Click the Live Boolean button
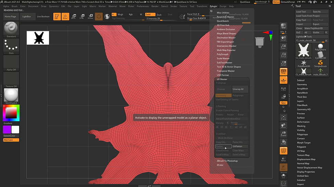 tap(43, 17)
